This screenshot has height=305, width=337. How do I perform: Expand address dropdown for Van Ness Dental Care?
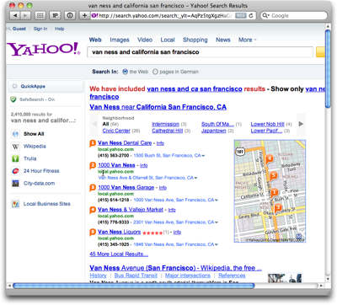(203, 156)
